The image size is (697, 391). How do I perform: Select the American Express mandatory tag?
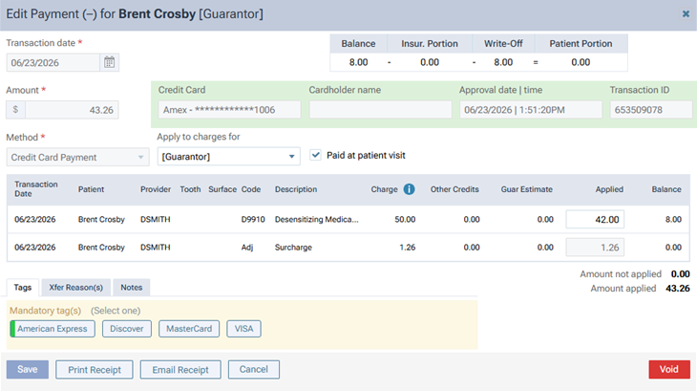[53, 329]
